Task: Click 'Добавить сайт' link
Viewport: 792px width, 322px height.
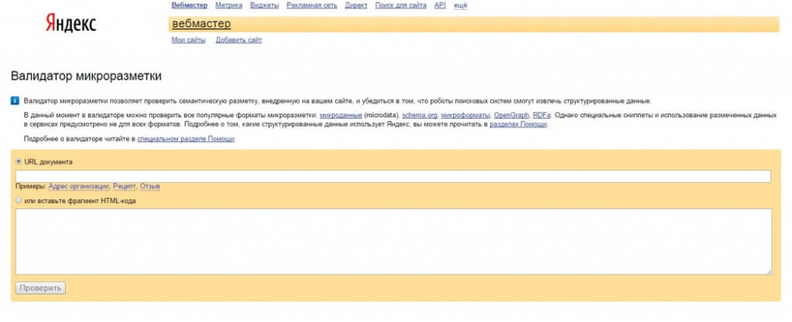Action: tap(238, 40)
